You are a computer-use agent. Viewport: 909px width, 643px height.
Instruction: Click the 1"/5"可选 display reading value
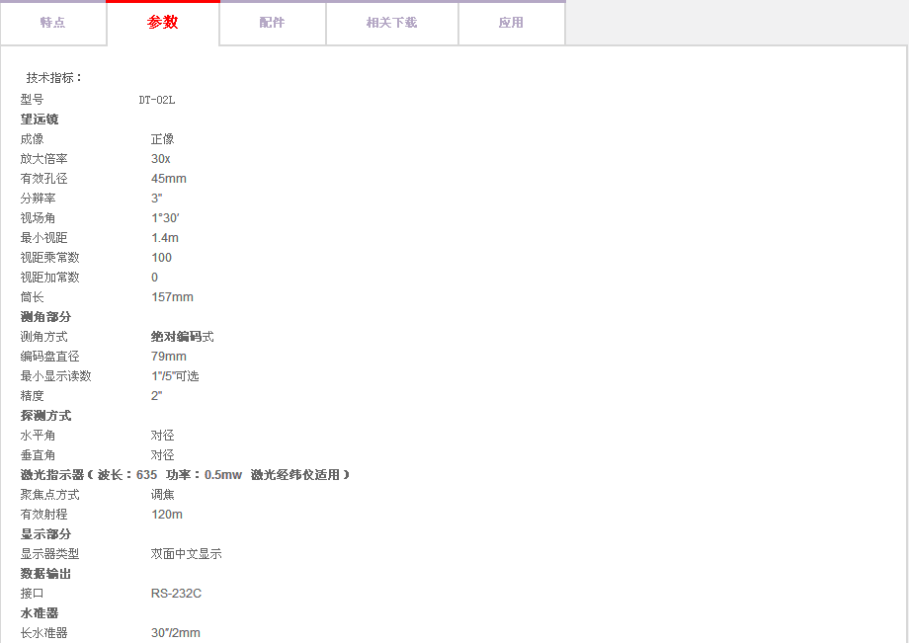tap(175, 376)
